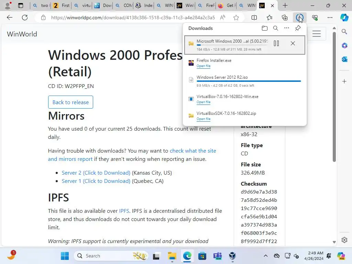Open Task View on the taskbar
This screenshot has height=264, width=352.
click(x=156, y=256)
